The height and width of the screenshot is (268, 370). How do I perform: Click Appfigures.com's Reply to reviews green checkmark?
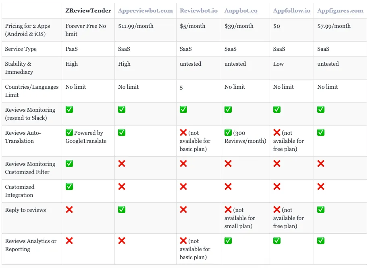[321, 209]
